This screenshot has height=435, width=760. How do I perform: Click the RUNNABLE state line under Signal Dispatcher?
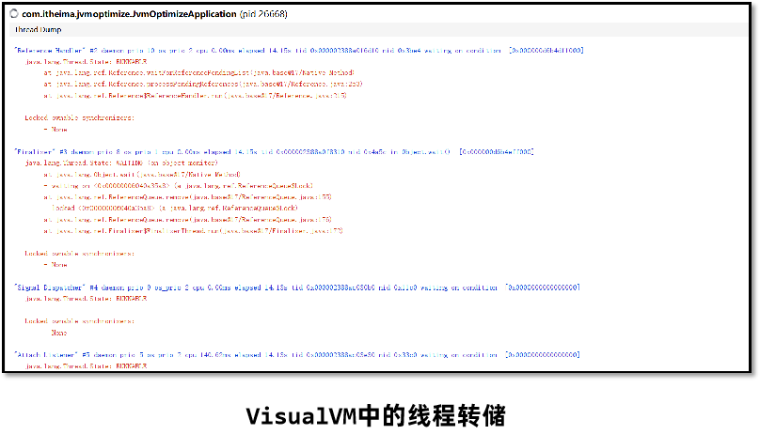(87, 298)
